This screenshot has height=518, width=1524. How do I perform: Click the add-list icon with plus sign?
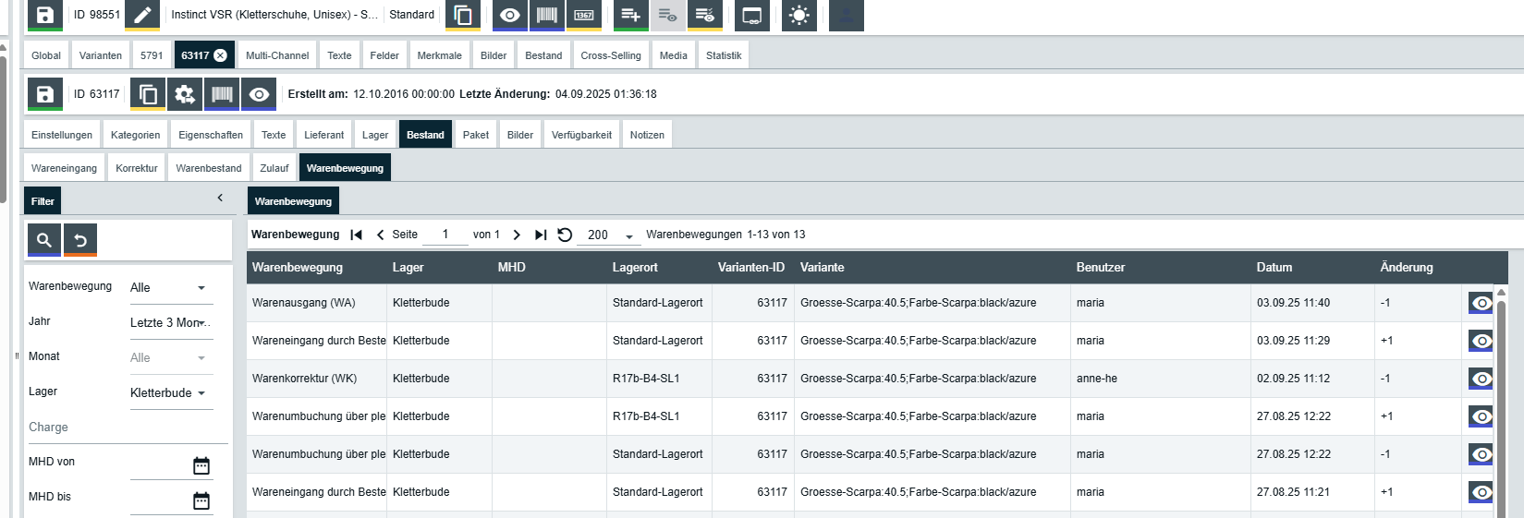pyautogui.click(x=630, y=15)
